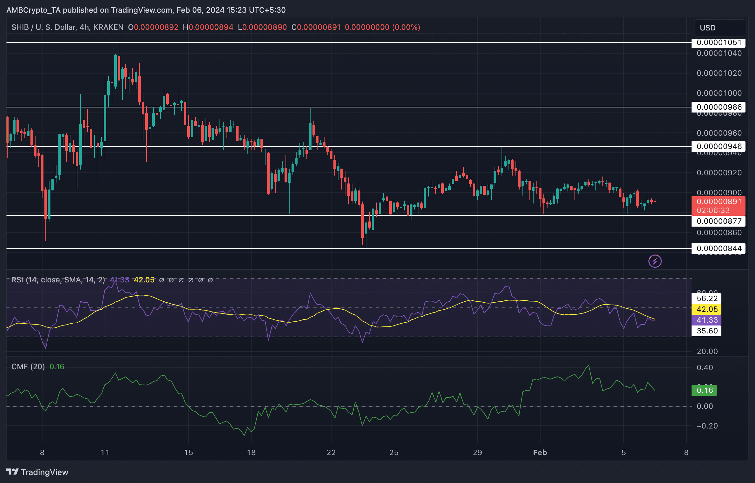Viewport: 755px width, 483px height.
Task: Click the −0.20 CMF scale label
Action: click(707, 426)
